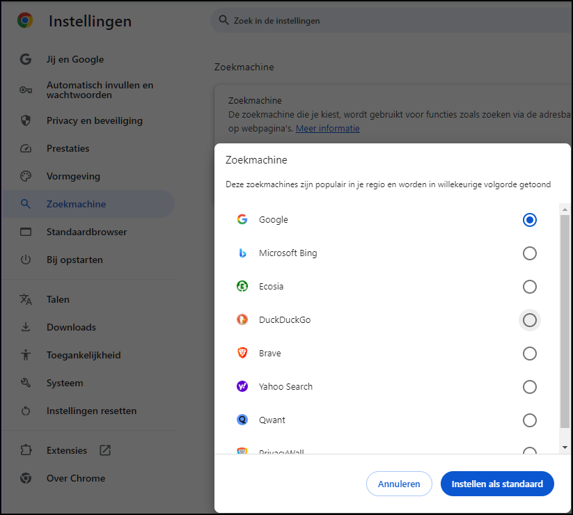The width and height of the screenshot is (573, 515).
Task: Click the power icon for Bij opstarten
Action: tap(26, 260)
